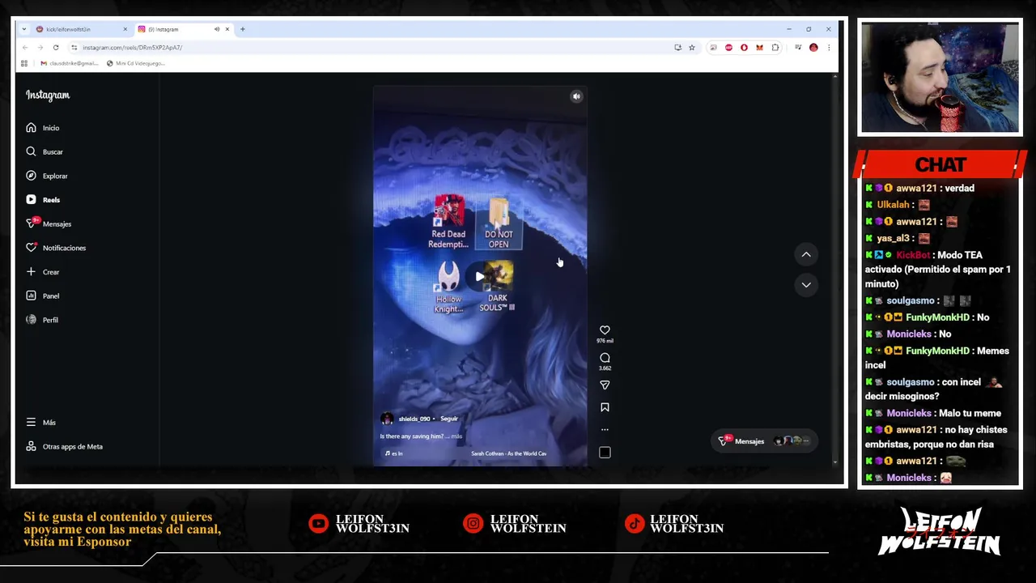Open the Mini Cd Videojuego bookmark

click(x=136, y=63)
